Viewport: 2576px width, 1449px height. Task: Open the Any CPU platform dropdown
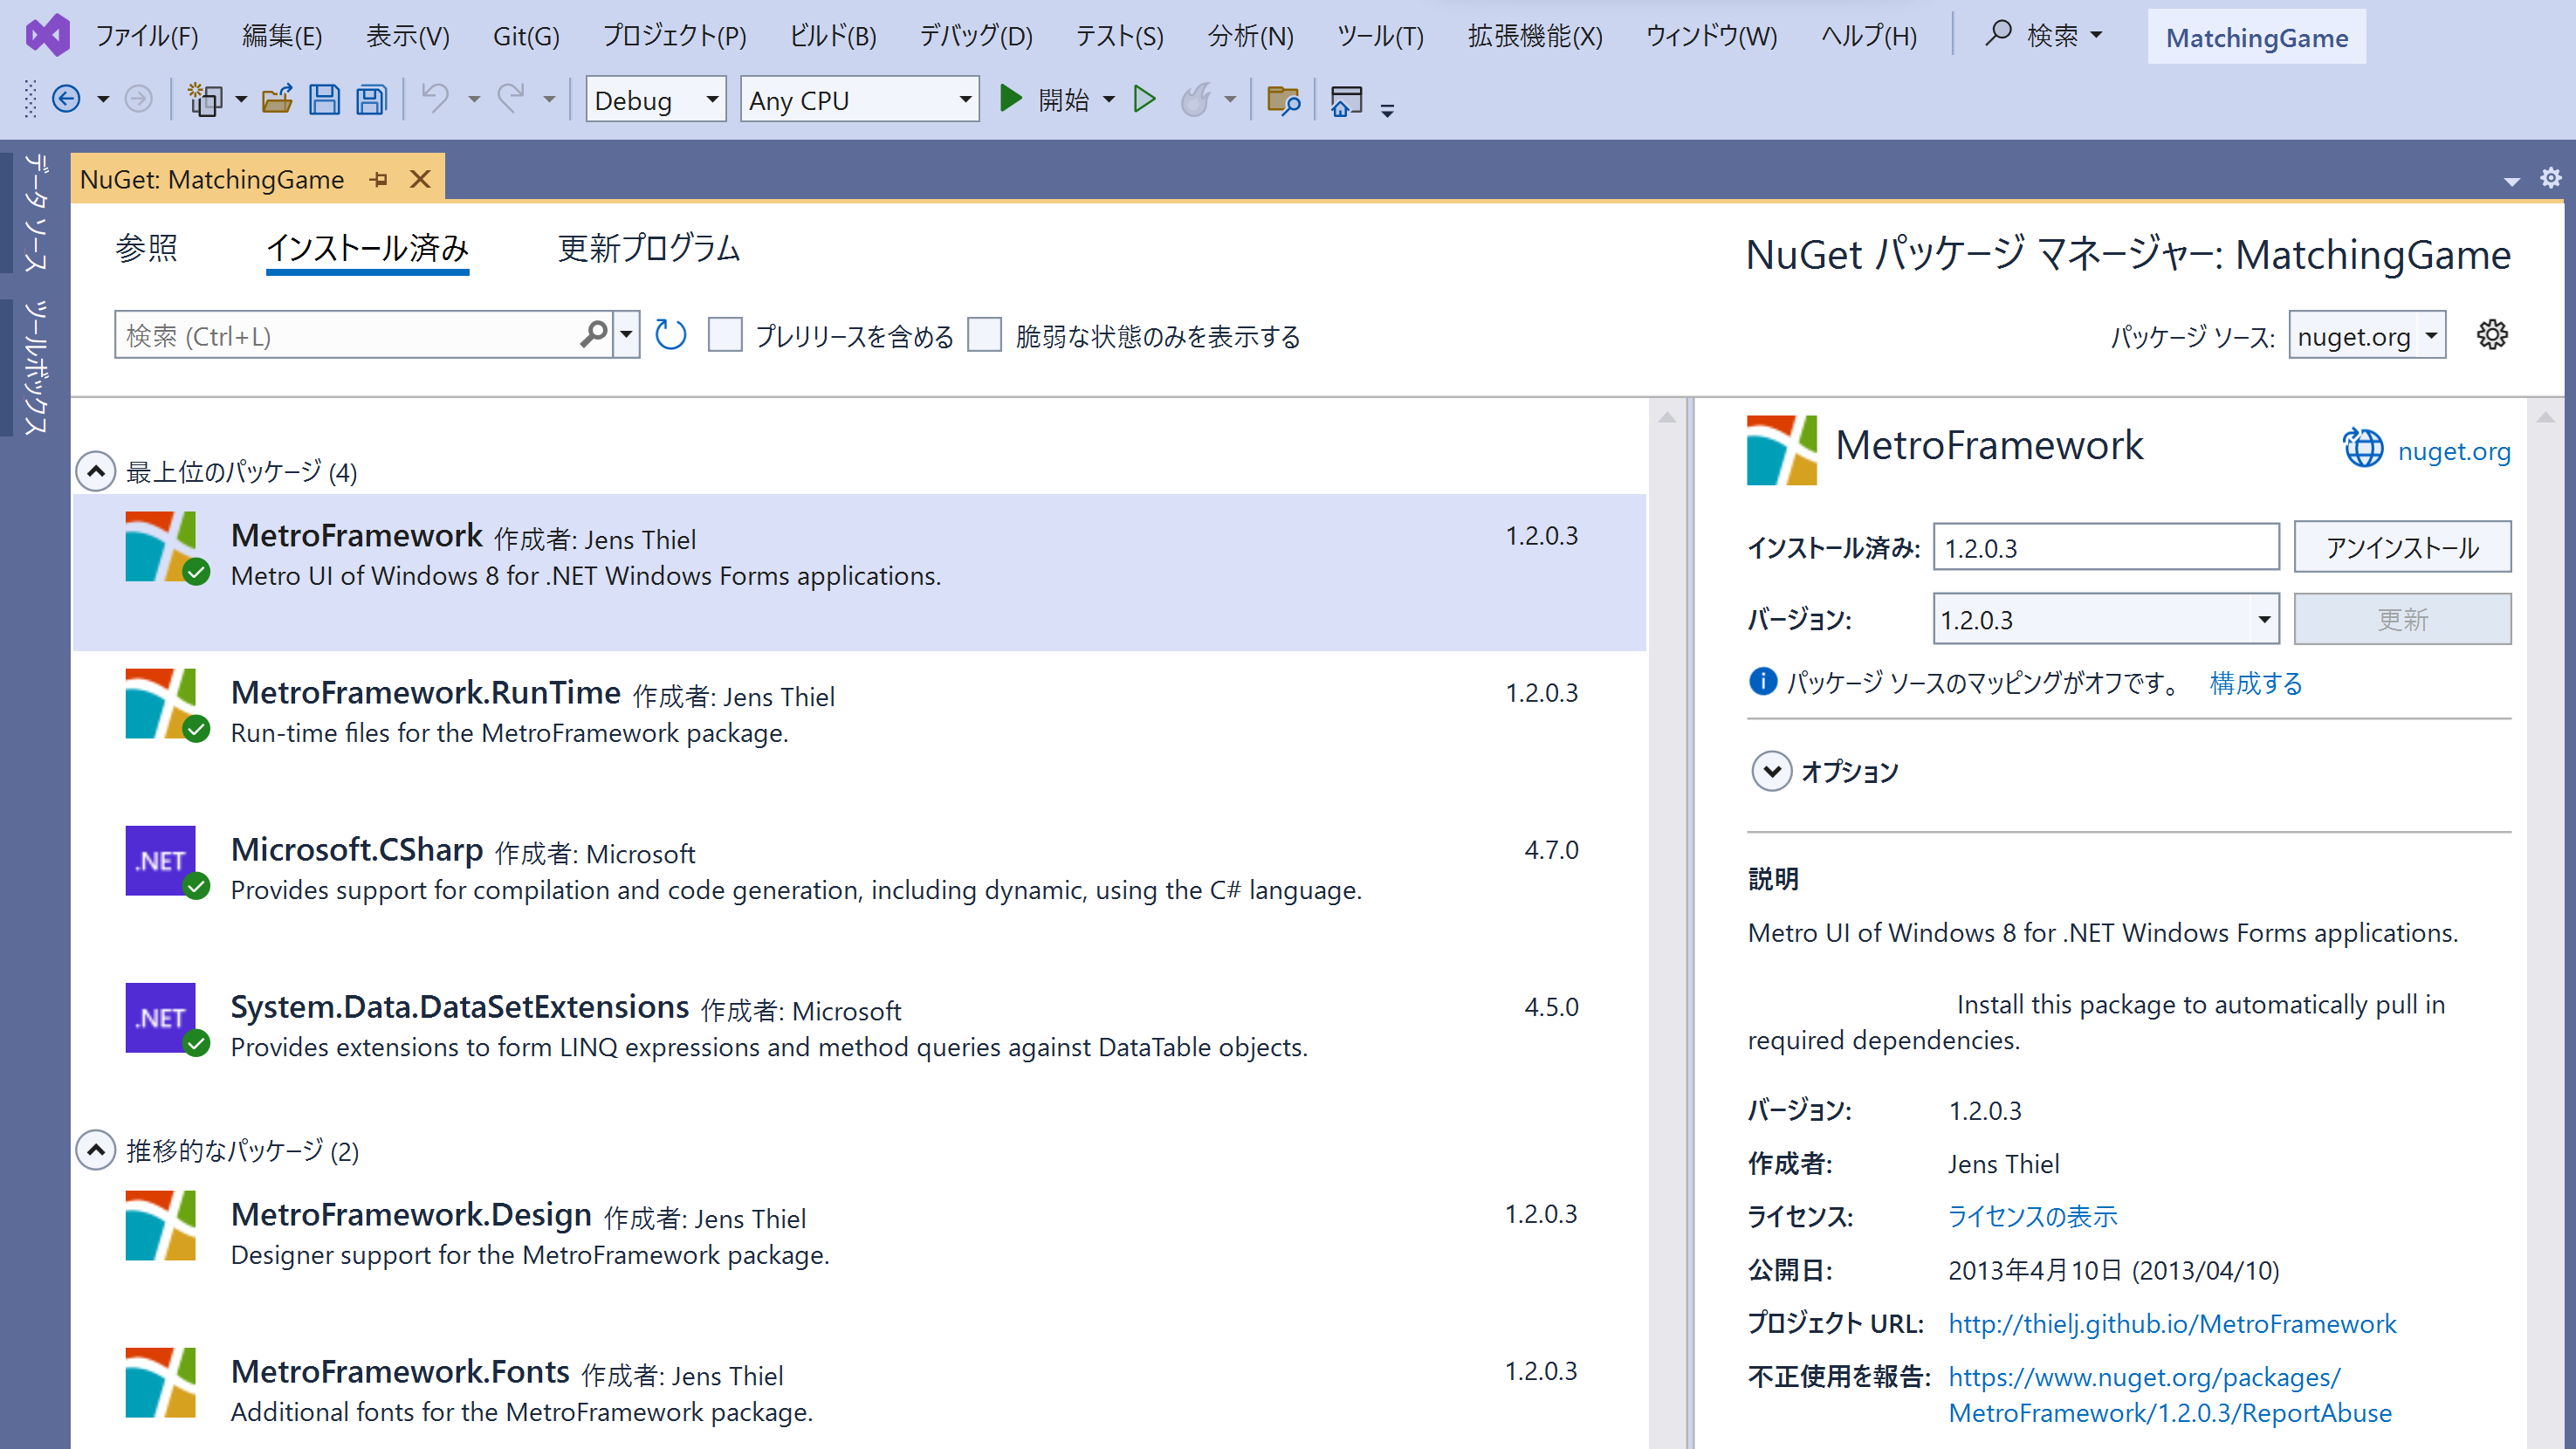pyautogui.click(x=860, y=100)
